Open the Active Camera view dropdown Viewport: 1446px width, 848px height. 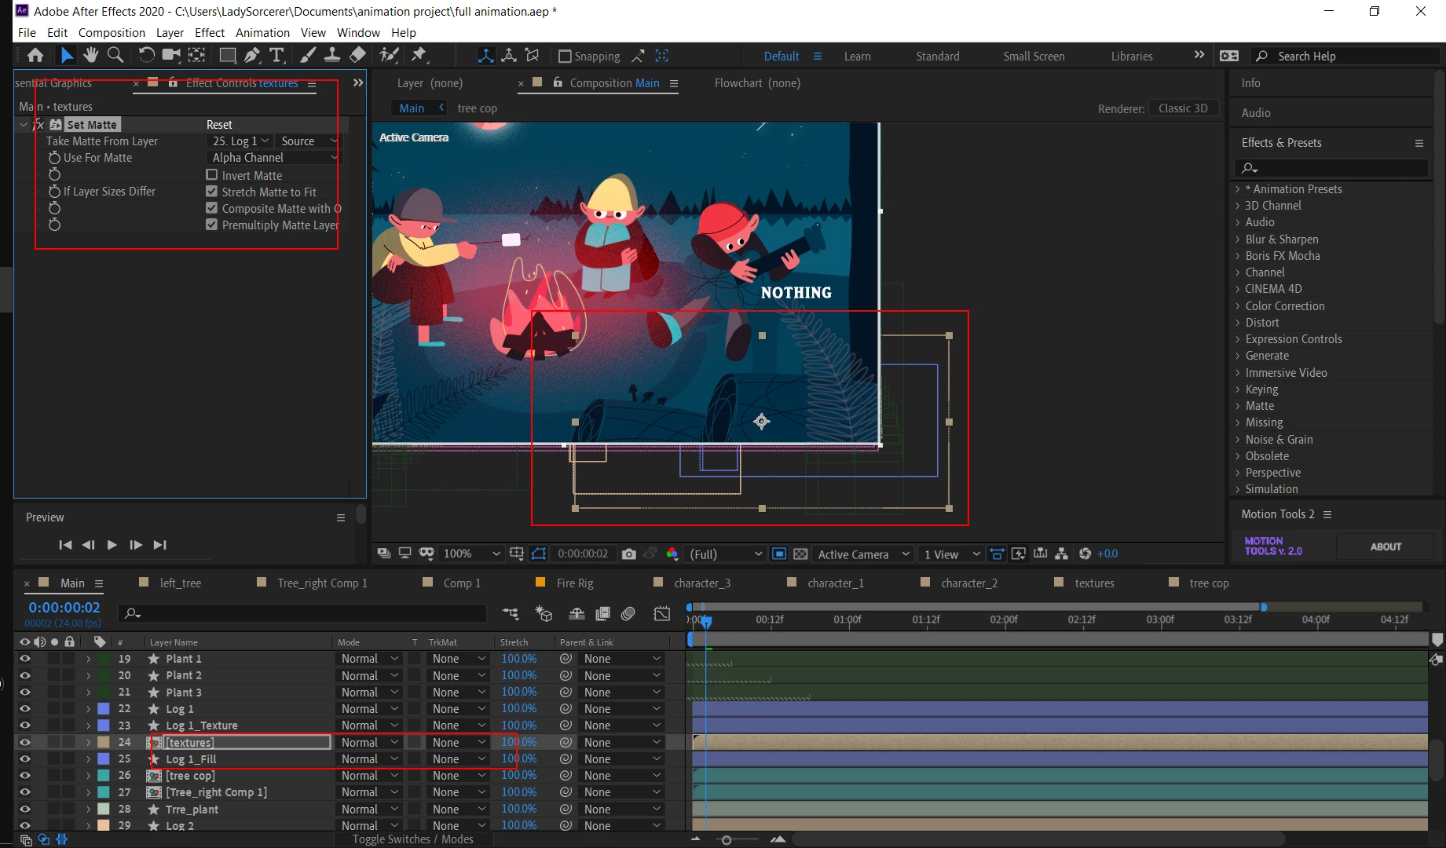(863, 554)
